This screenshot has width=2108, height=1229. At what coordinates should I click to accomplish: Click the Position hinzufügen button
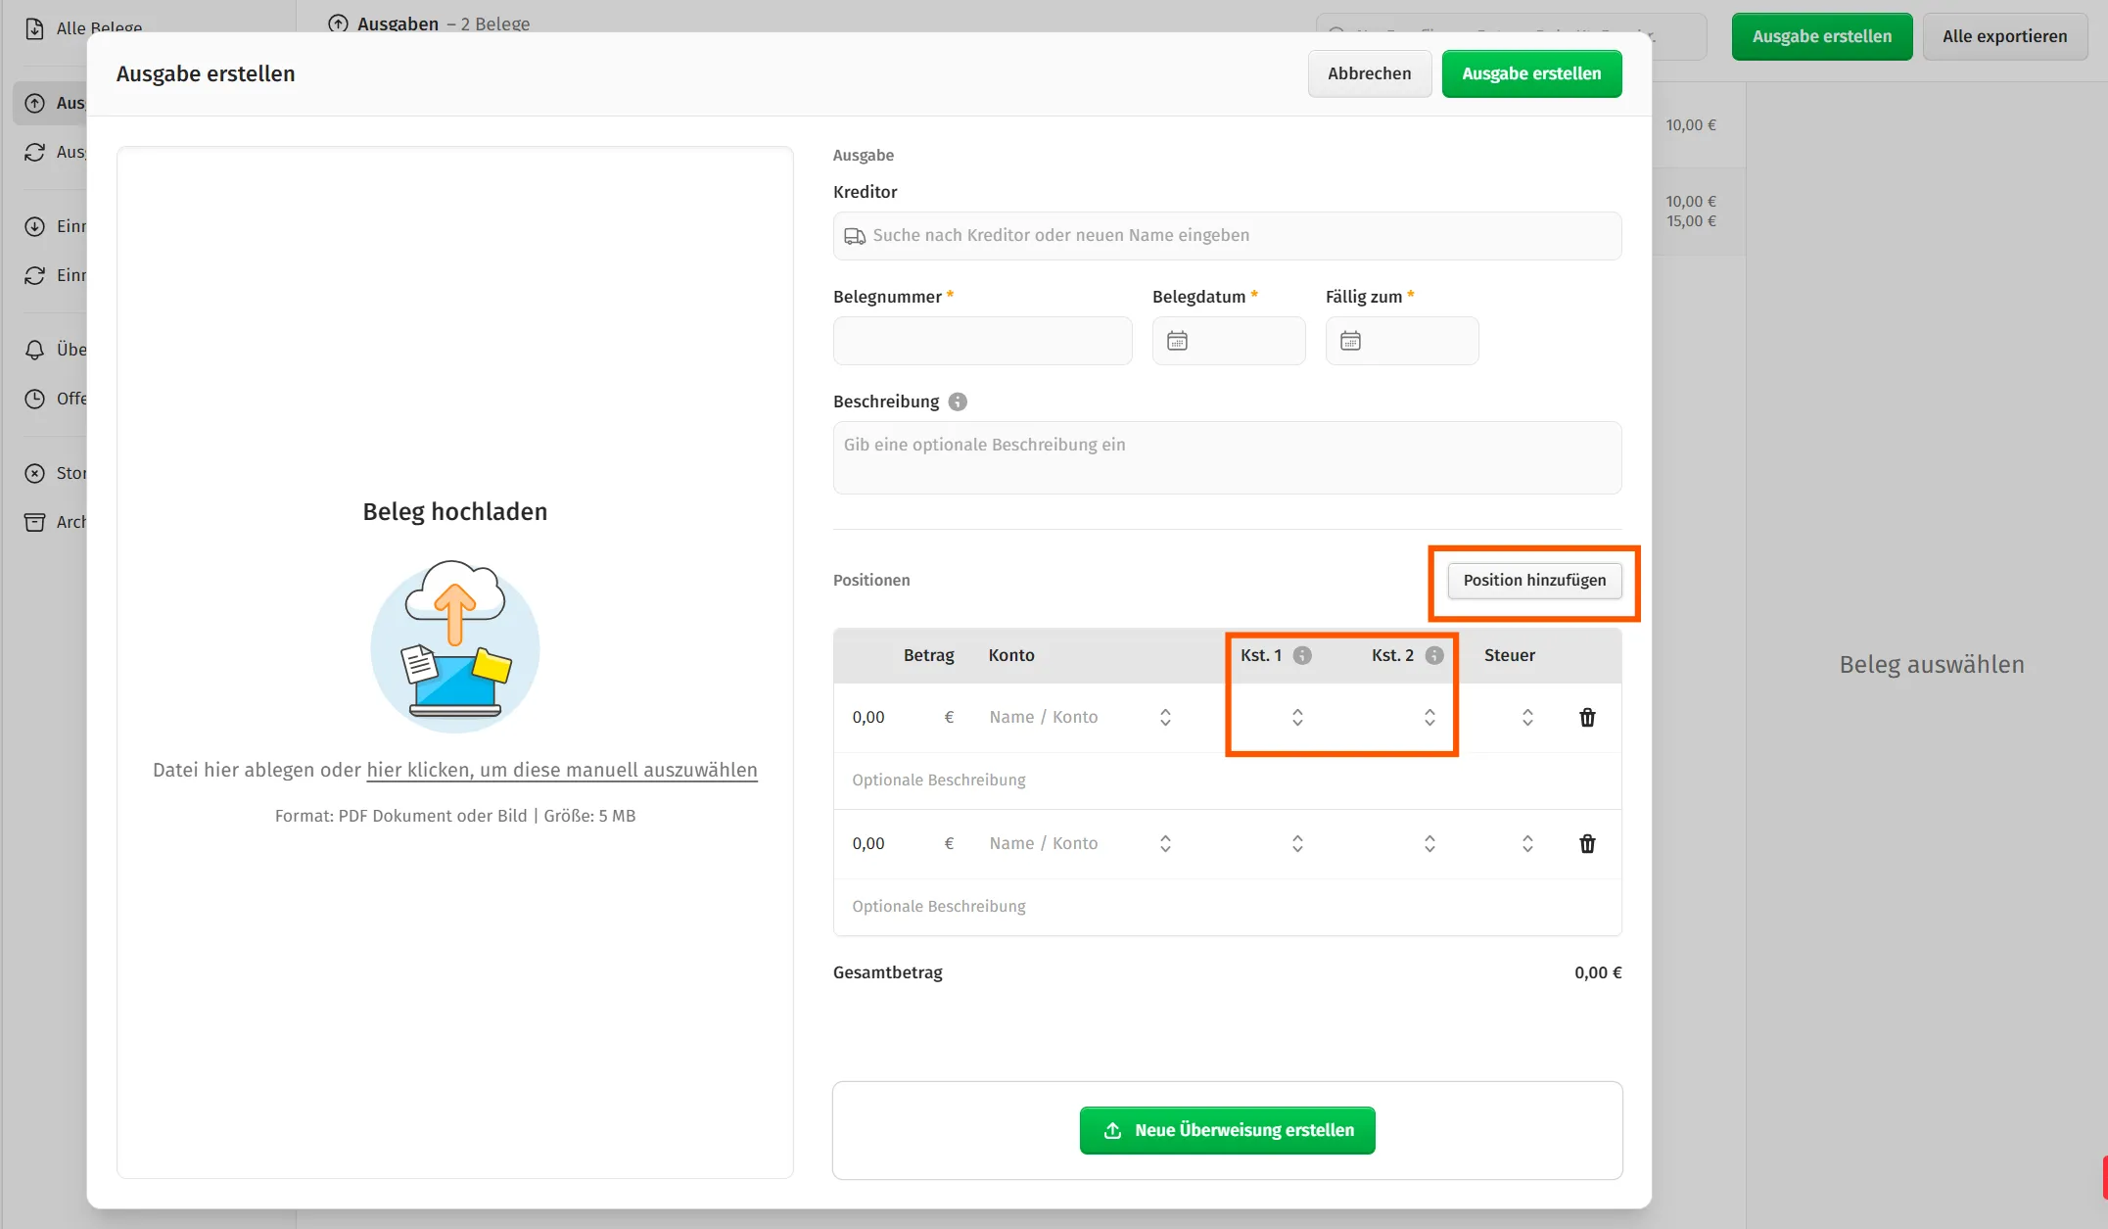pos(1534,581)
